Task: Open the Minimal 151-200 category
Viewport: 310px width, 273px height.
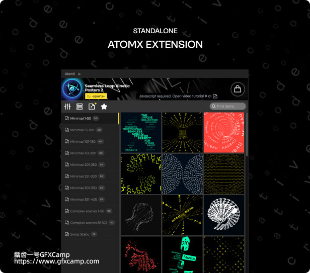Action: (90, 153)
